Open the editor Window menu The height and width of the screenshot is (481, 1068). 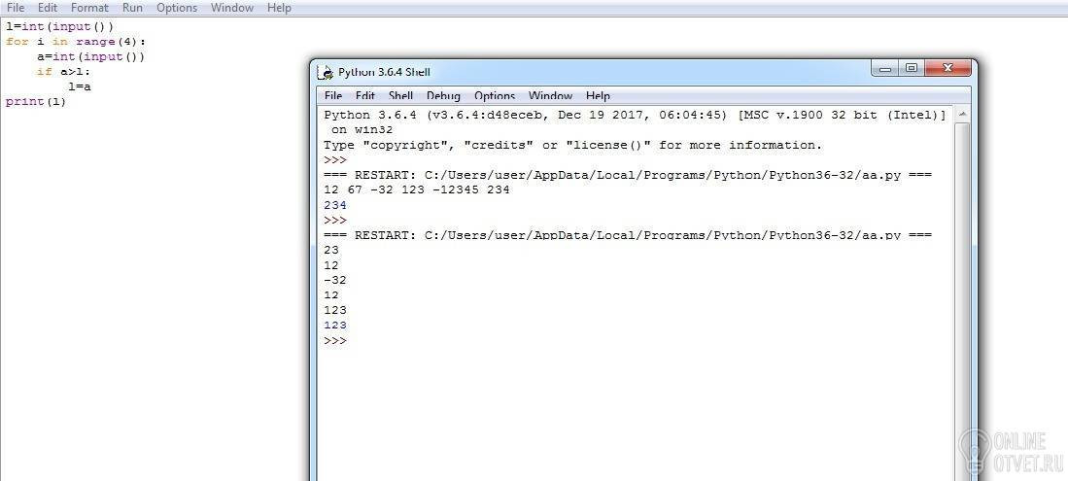click(x=232, y=8)
